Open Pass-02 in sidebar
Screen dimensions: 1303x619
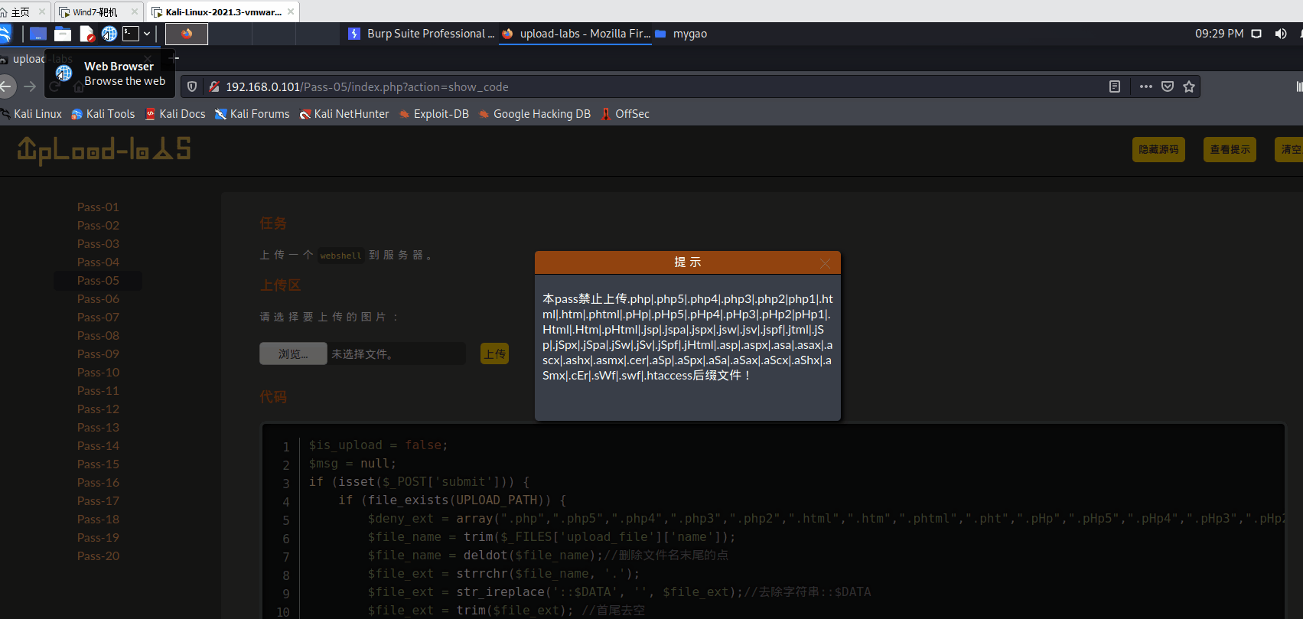98,226
